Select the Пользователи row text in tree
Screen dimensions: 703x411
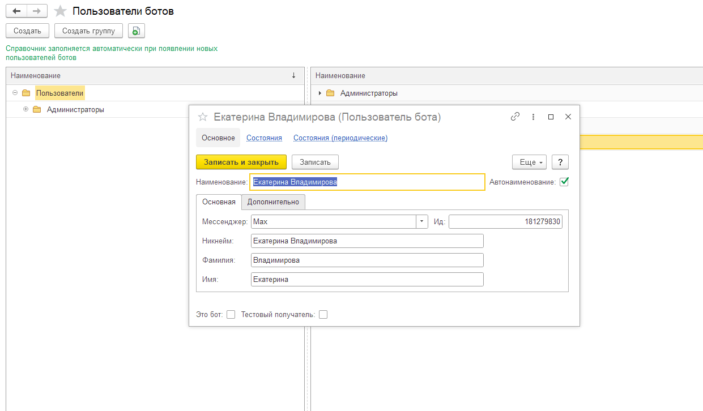tap(59, 93)
